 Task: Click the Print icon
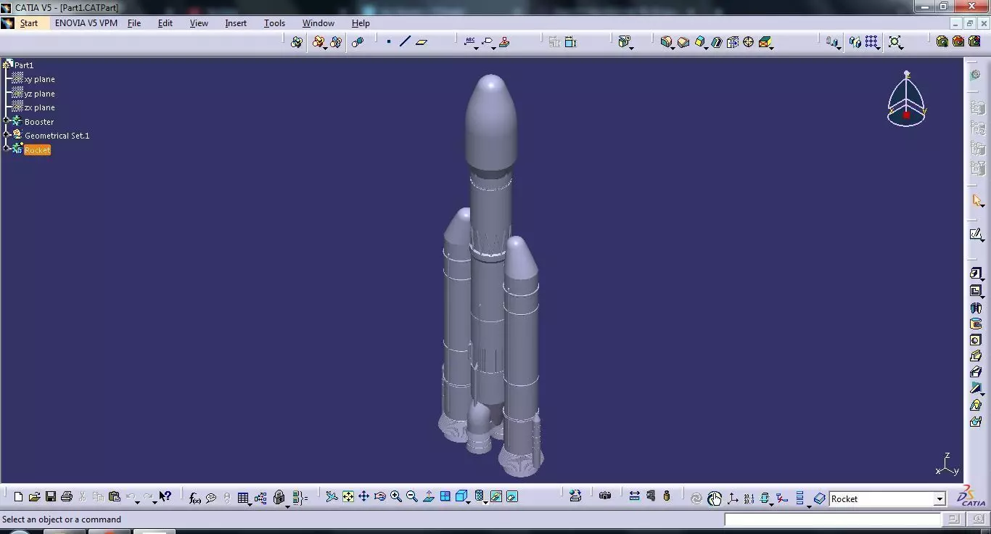coord(67,497)
